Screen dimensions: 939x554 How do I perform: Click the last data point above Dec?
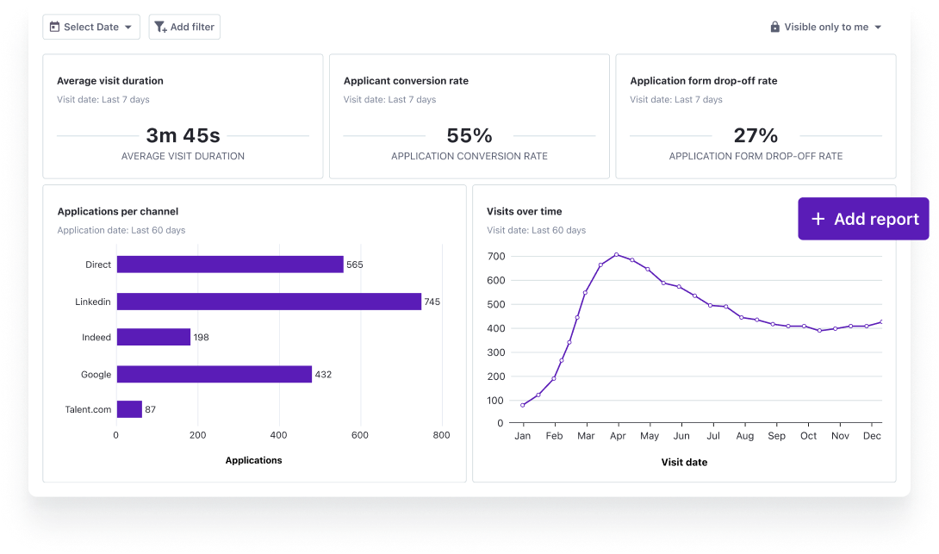pos(881,321)
